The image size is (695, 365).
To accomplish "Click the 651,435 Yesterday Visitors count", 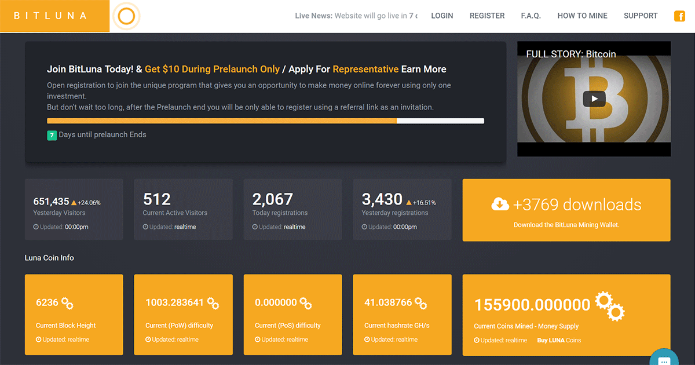I will click(52, 202).
